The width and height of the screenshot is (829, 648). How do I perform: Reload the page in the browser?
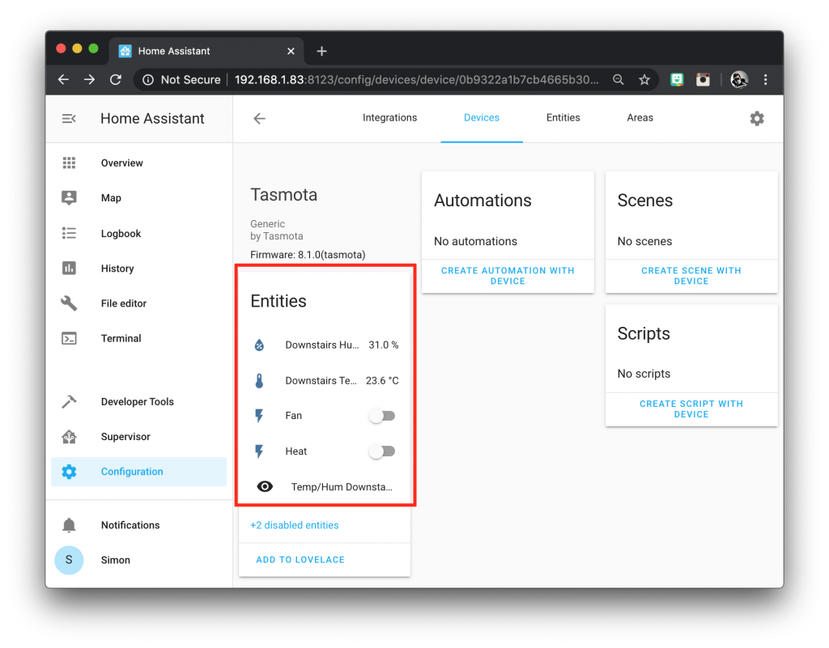(115, 80)
